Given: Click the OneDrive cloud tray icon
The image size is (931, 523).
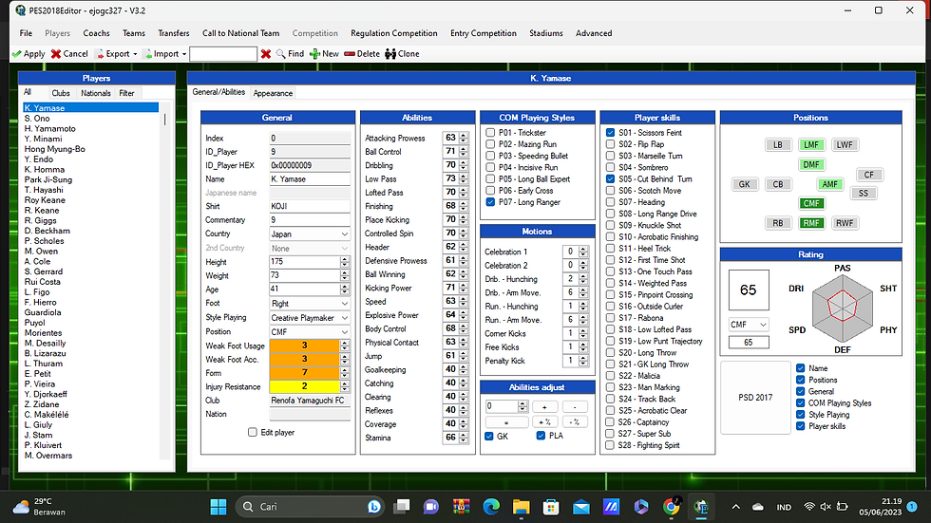Looking at the screenshot, I should point(758,507).
